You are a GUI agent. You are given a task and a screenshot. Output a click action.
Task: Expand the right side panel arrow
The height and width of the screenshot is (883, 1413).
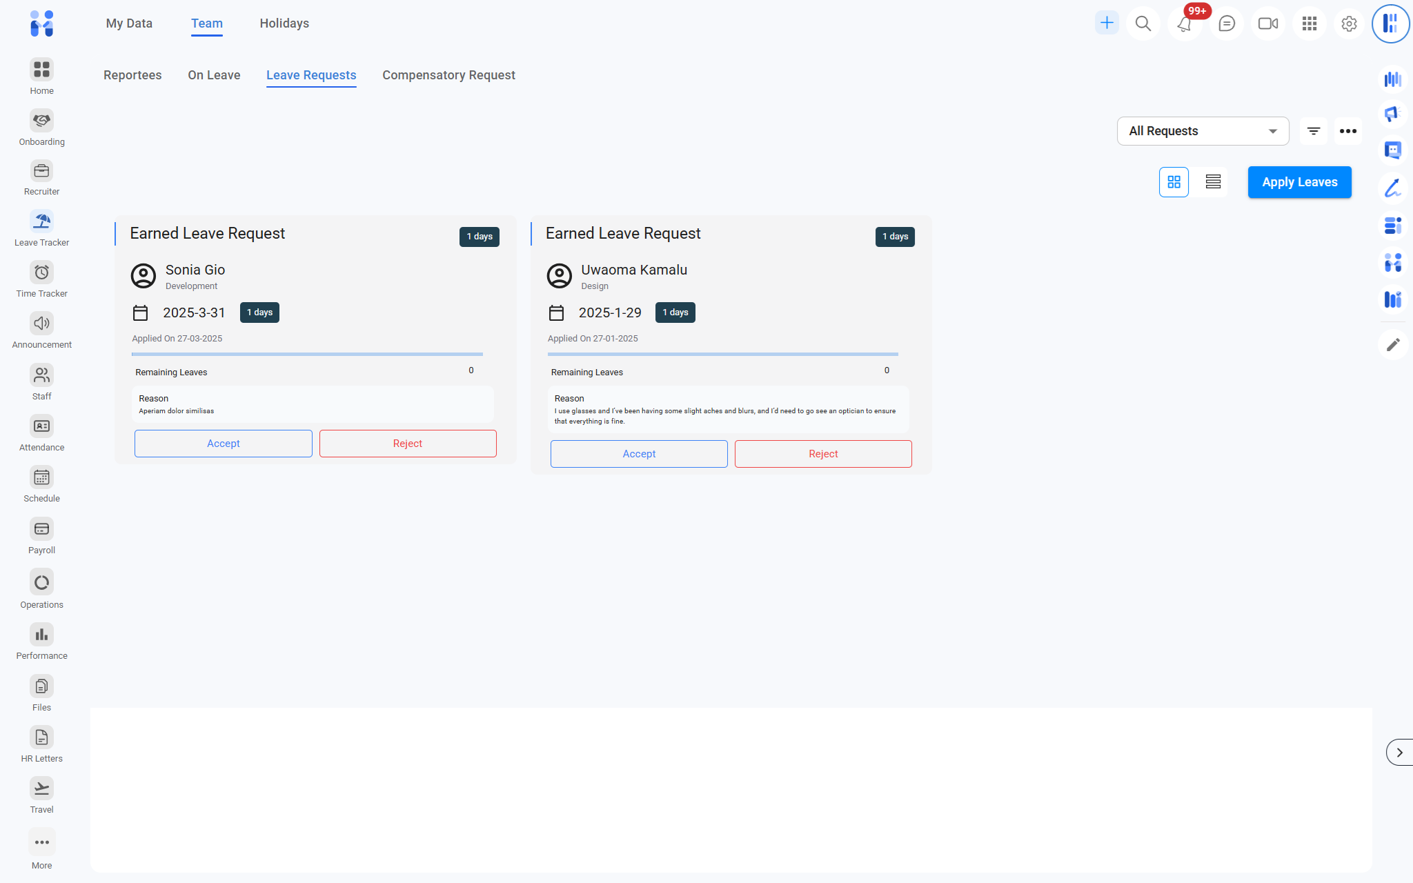click(1399, 753)
